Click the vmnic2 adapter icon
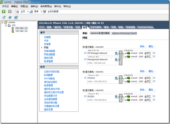 (x=128, y=100)
